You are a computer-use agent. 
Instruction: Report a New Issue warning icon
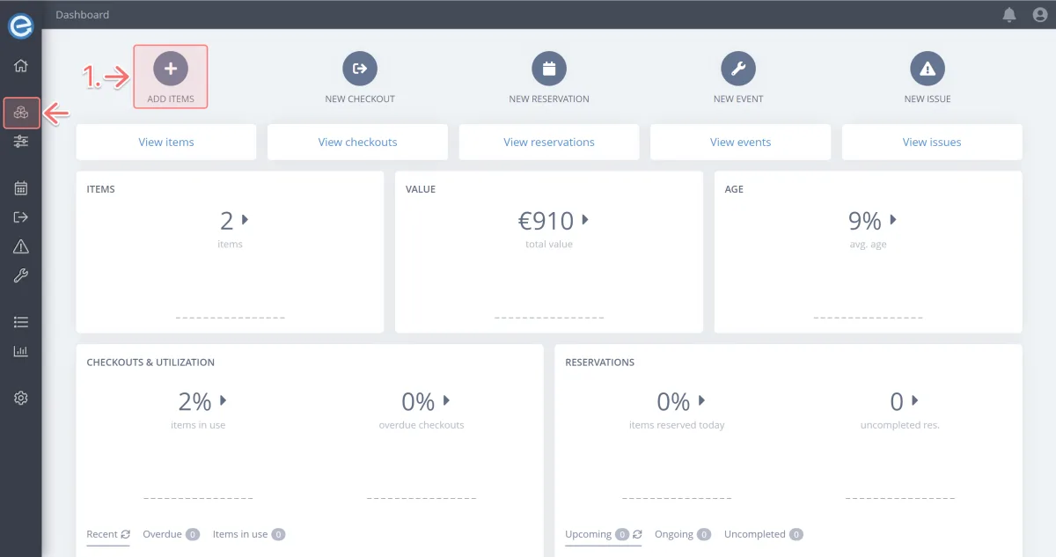click(x=927, y=69)
